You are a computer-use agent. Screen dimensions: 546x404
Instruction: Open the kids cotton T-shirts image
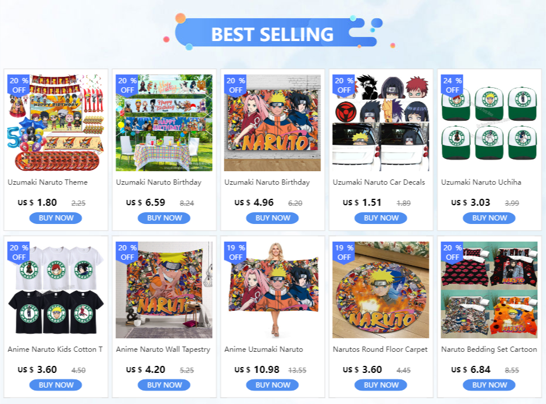point(56,290)
